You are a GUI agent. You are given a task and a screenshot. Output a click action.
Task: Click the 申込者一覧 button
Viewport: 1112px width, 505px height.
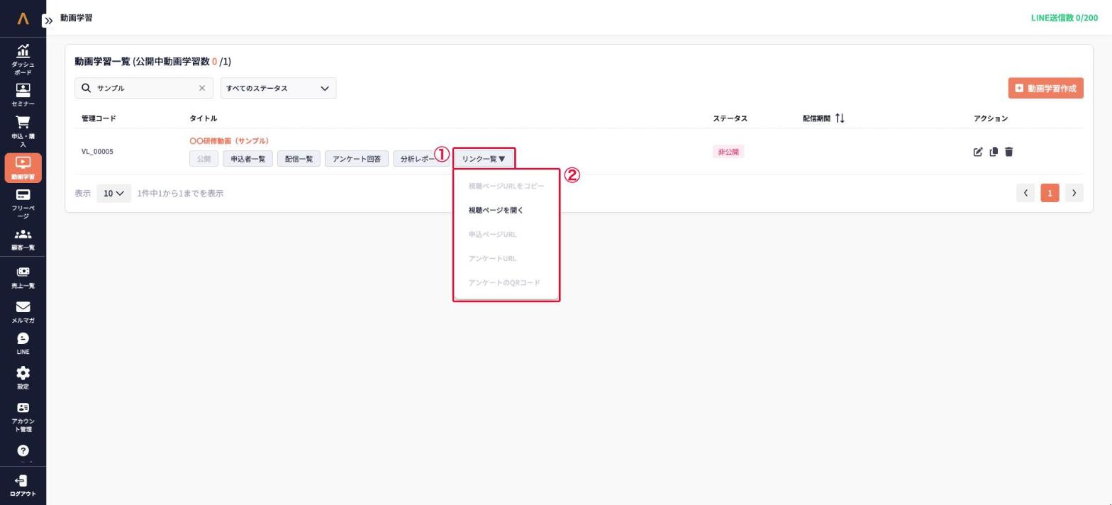(248, 159)
